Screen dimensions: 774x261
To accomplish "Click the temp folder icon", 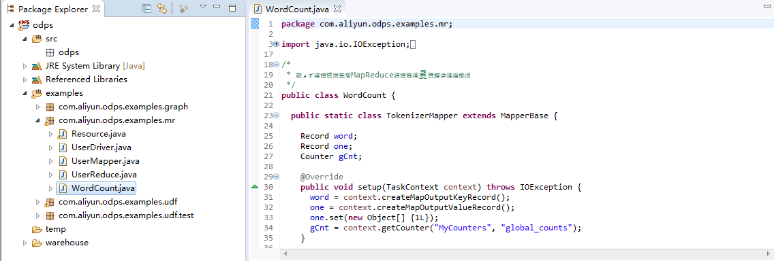I will 37,229.
